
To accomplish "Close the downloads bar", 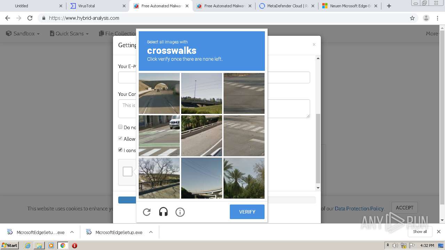I will (439, 232).
